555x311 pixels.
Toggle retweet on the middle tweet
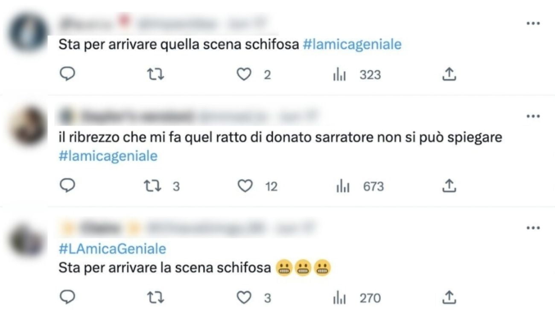(x=152, y=186)
